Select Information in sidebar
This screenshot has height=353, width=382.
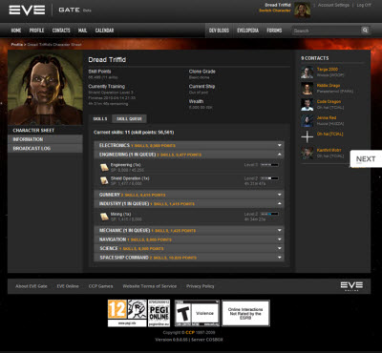[45, 139]
